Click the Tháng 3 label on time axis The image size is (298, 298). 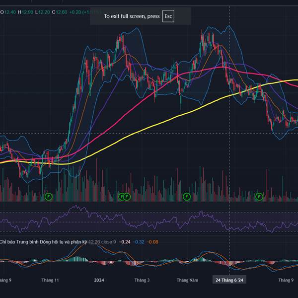point(142,280)
